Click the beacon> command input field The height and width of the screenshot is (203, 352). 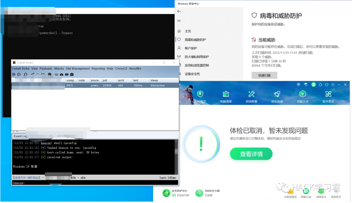95,183
